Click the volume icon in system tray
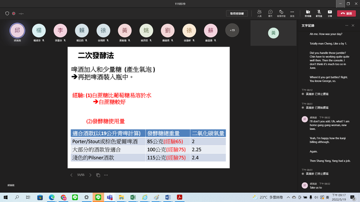Image resolution: width=360 pixels, height=202 pixels. point(316,197)
